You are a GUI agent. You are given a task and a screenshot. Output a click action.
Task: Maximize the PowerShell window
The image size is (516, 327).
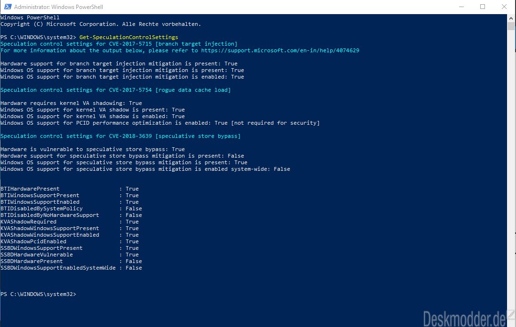pyautogui.click(x=483, y=7)
